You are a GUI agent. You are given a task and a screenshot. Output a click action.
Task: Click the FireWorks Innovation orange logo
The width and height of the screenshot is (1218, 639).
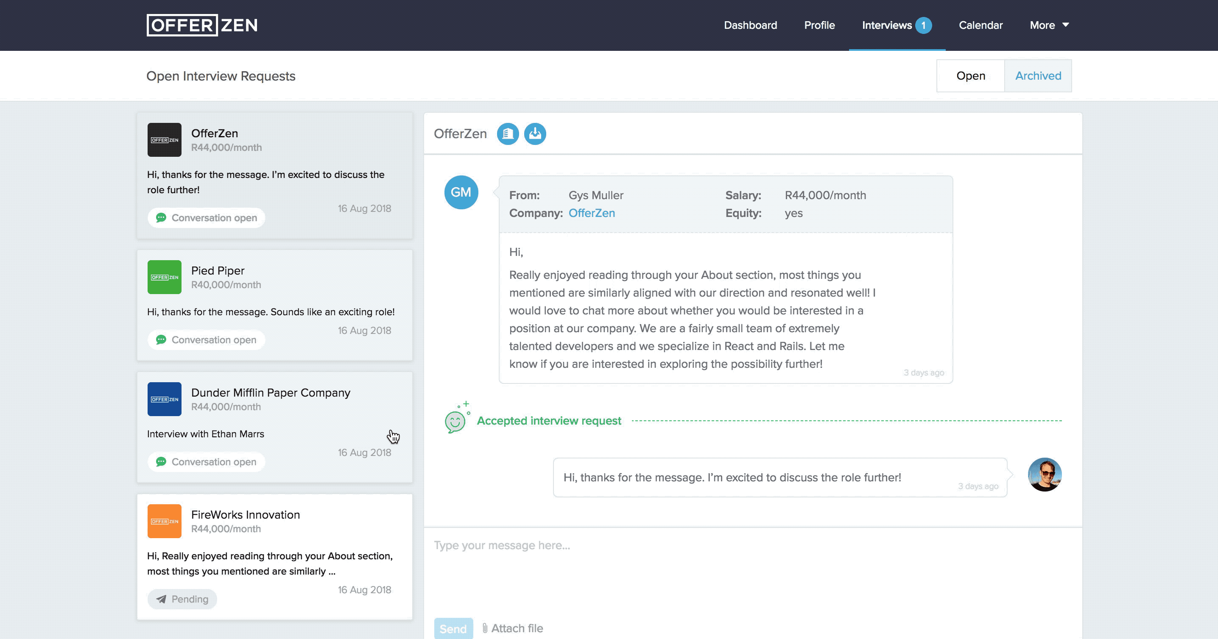(x=164, y=521)
